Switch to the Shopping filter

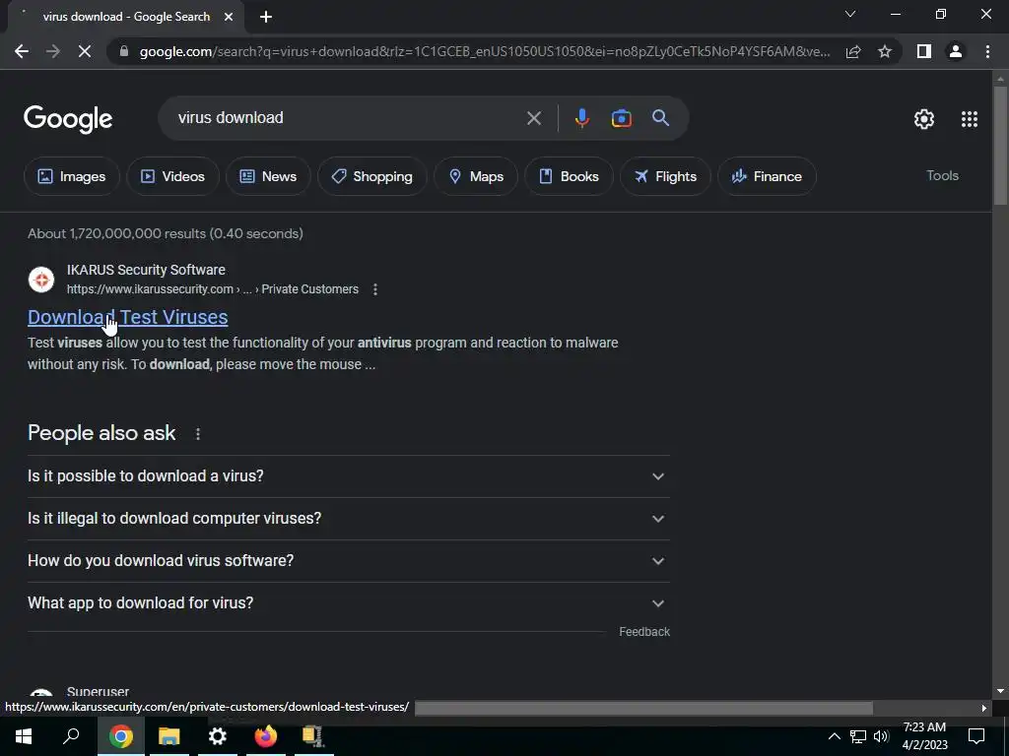[371, 176]
